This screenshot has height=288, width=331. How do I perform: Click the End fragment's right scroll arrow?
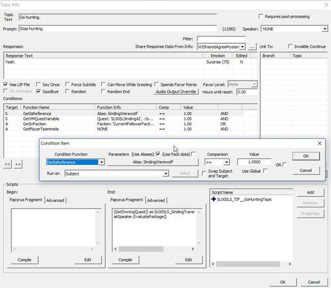pyautogui.click(x=193, y=249)
